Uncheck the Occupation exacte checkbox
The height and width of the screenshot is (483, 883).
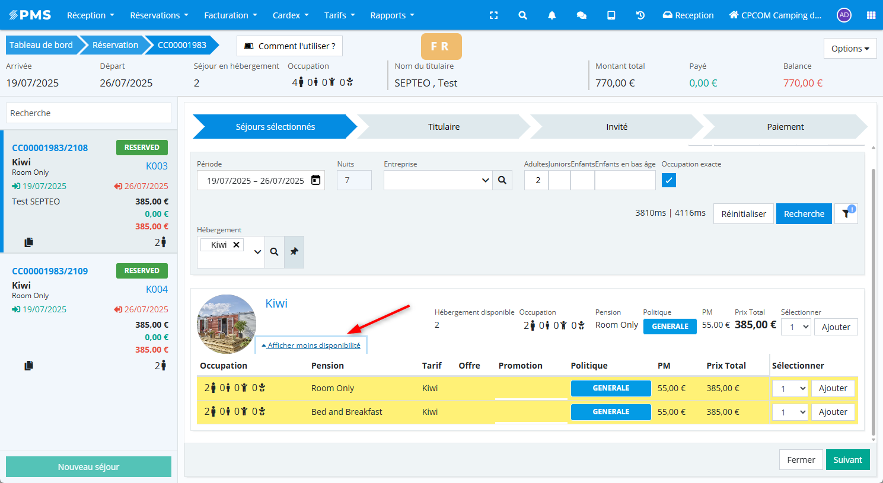668,180
